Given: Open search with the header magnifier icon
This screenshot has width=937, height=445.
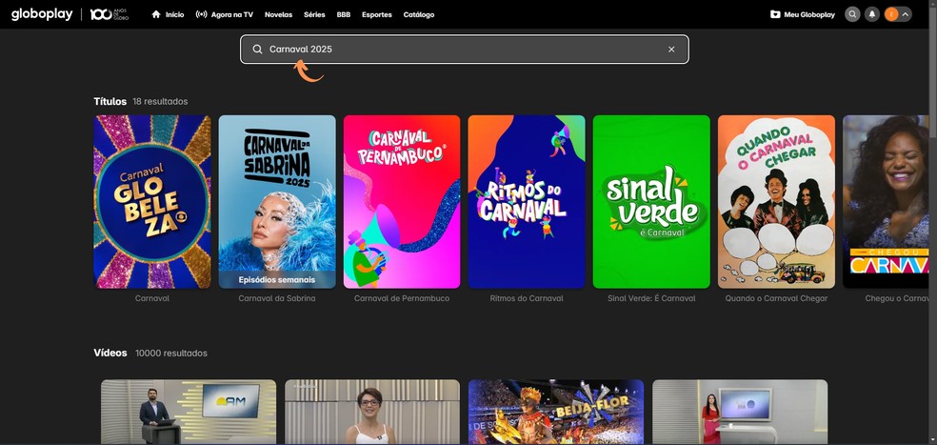Looking at the screenshot, I should (852, 14).
